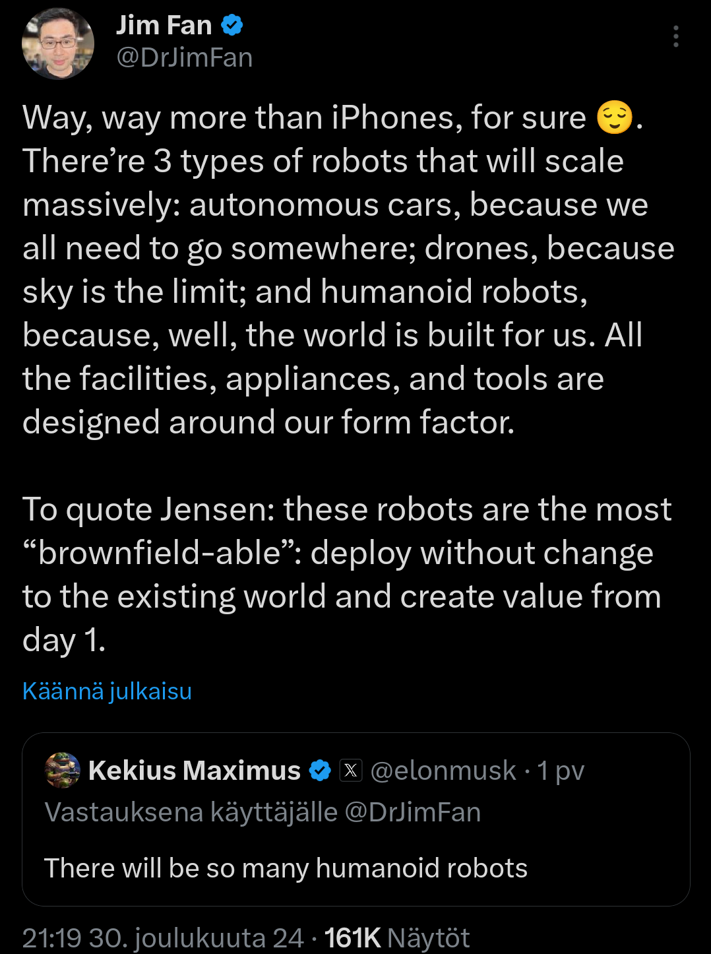Click the Kekius Maximus display name
The image size is (711, 954).
(x=195, y=770)
